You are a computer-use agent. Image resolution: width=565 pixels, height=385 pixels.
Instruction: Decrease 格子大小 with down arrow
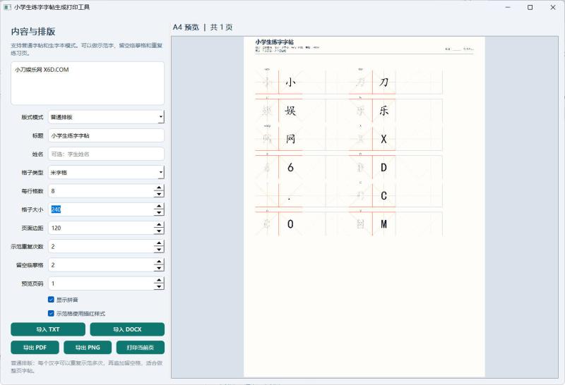[x=158, y=213]
